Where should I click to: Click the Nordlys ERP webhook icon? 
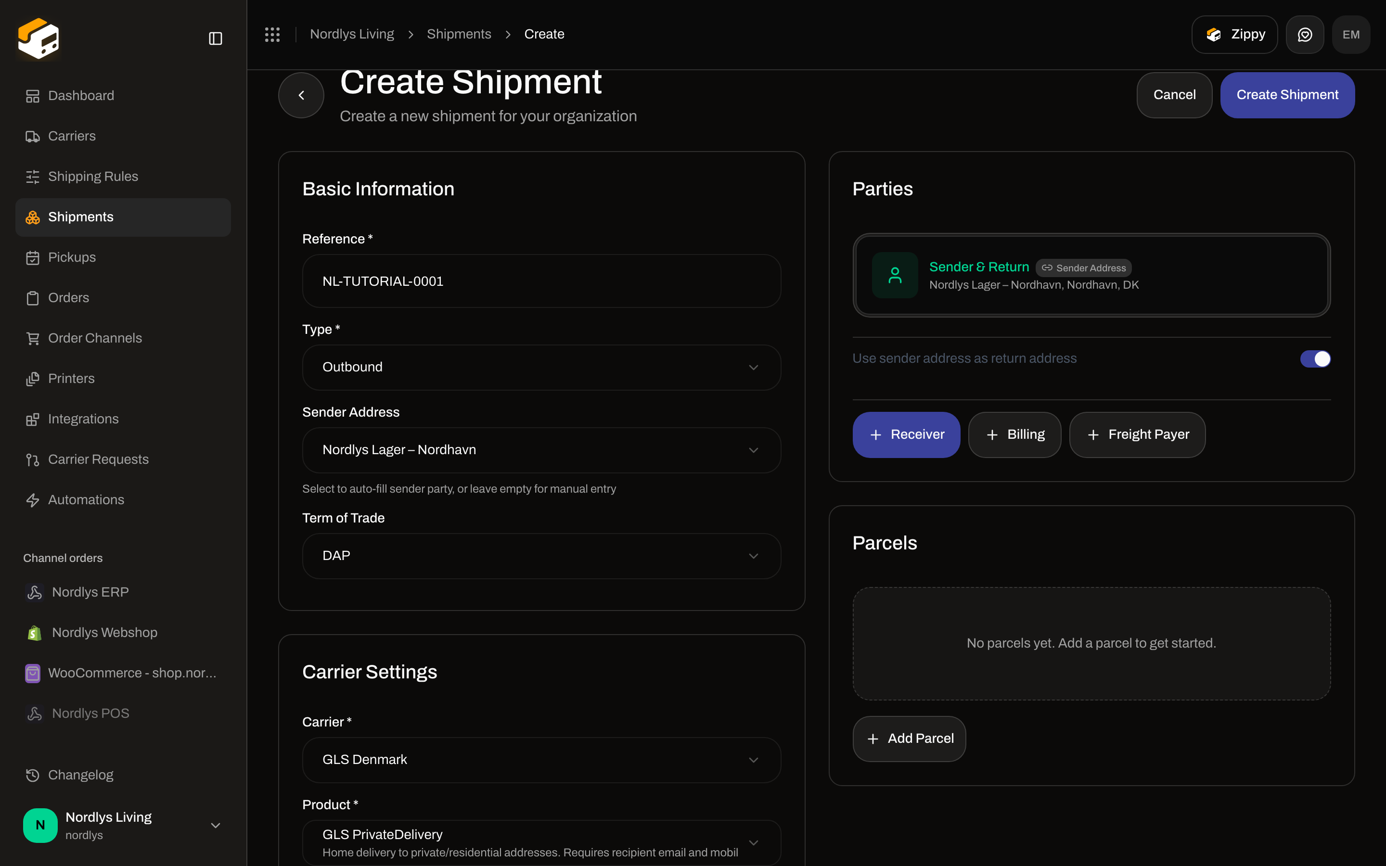[x=34, y=592]
